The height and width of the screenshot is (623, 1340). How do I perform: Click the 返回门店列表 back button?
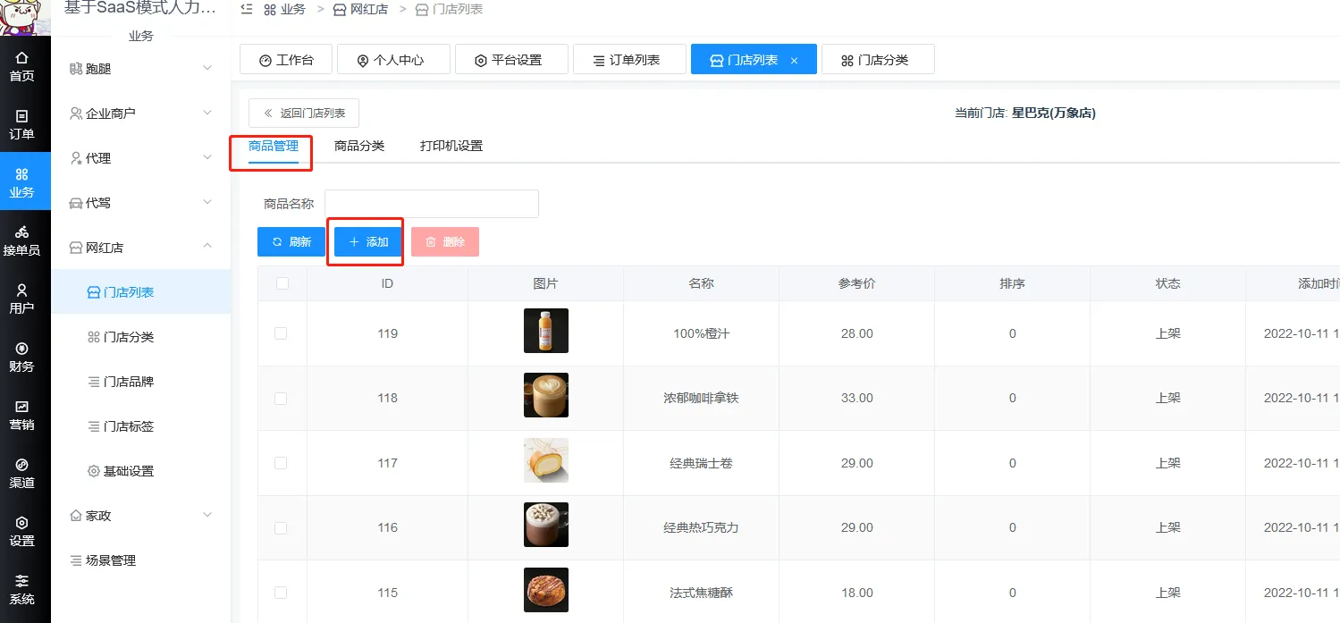(304, 114)
